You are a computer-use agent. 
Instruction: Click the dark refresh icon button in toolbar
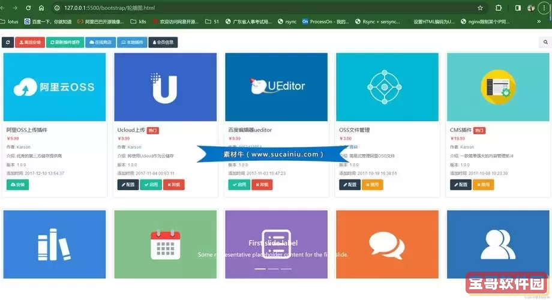8,42
